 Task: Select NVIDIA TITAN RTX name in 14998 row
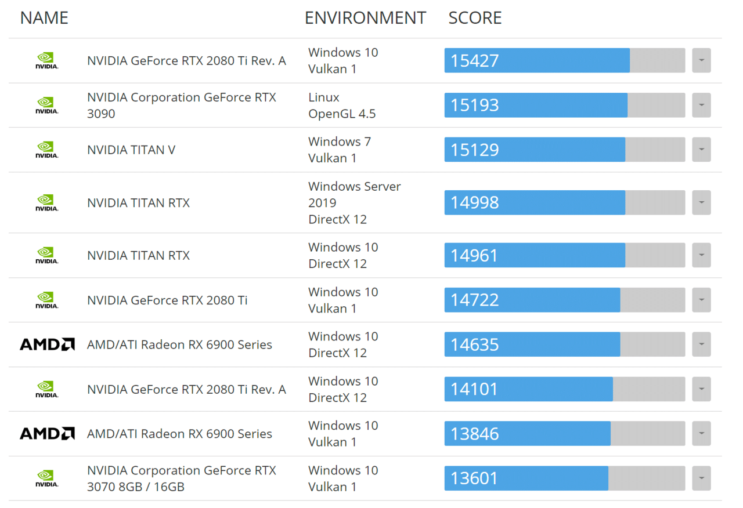tap(138, 203)
